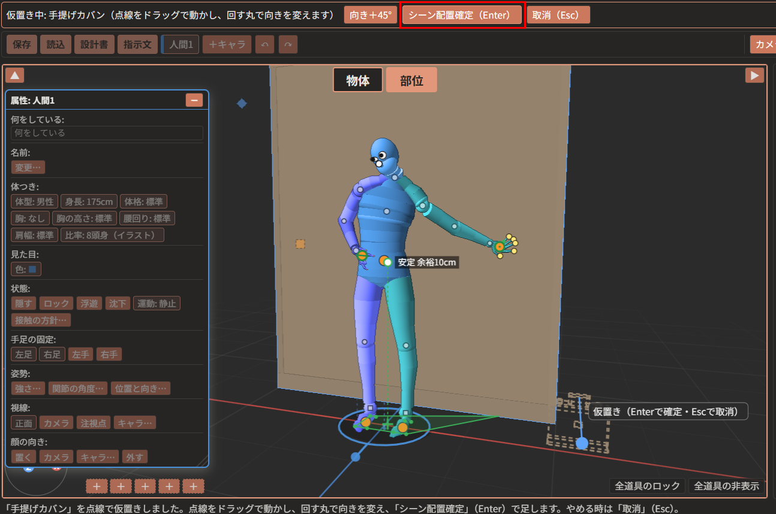Click the right-arrow play icon at viewport corner
This screenshot has height=514, width=776.
(x=754, y=75)
